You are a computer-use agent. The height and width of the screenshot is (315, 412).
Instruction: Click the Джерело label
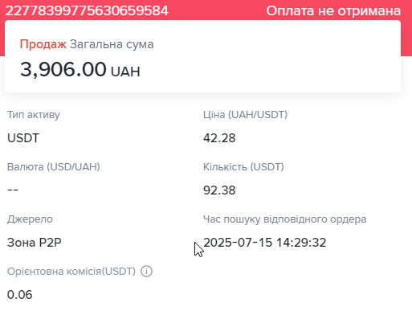30,219
